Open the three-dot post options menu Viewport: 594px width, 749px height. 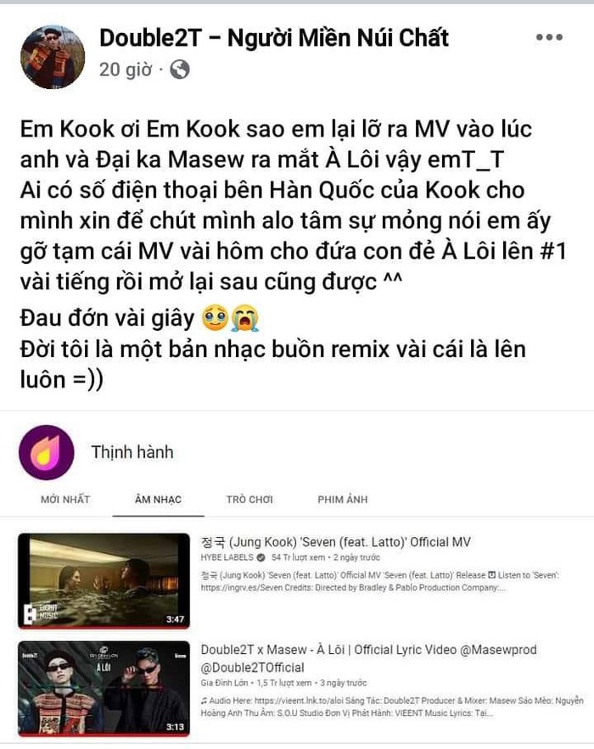[x=549, y=37]
